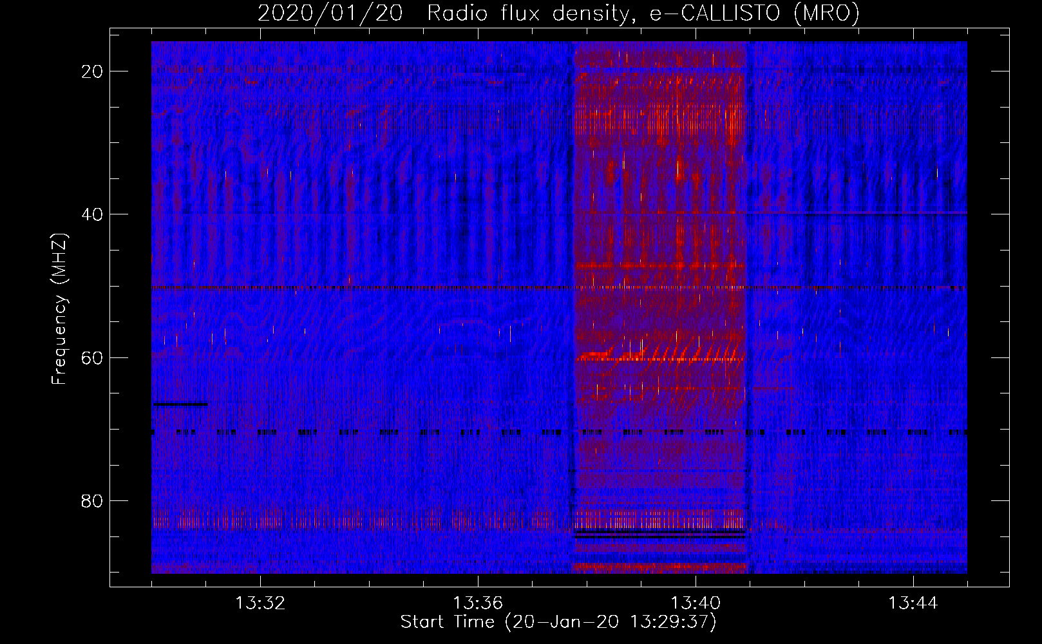Screen dimensions: 1042x644
Task: Click the red drifting bursts near 60 MHz
Action: click(x=661, y=353)
